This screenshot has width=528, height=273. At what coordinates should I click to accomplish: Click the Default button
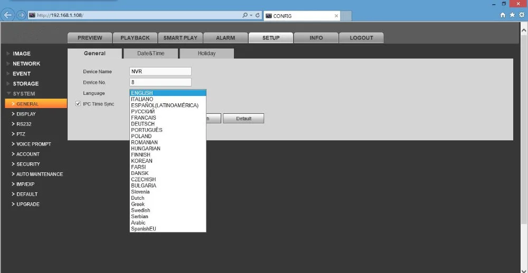click(x=243, y=119)
